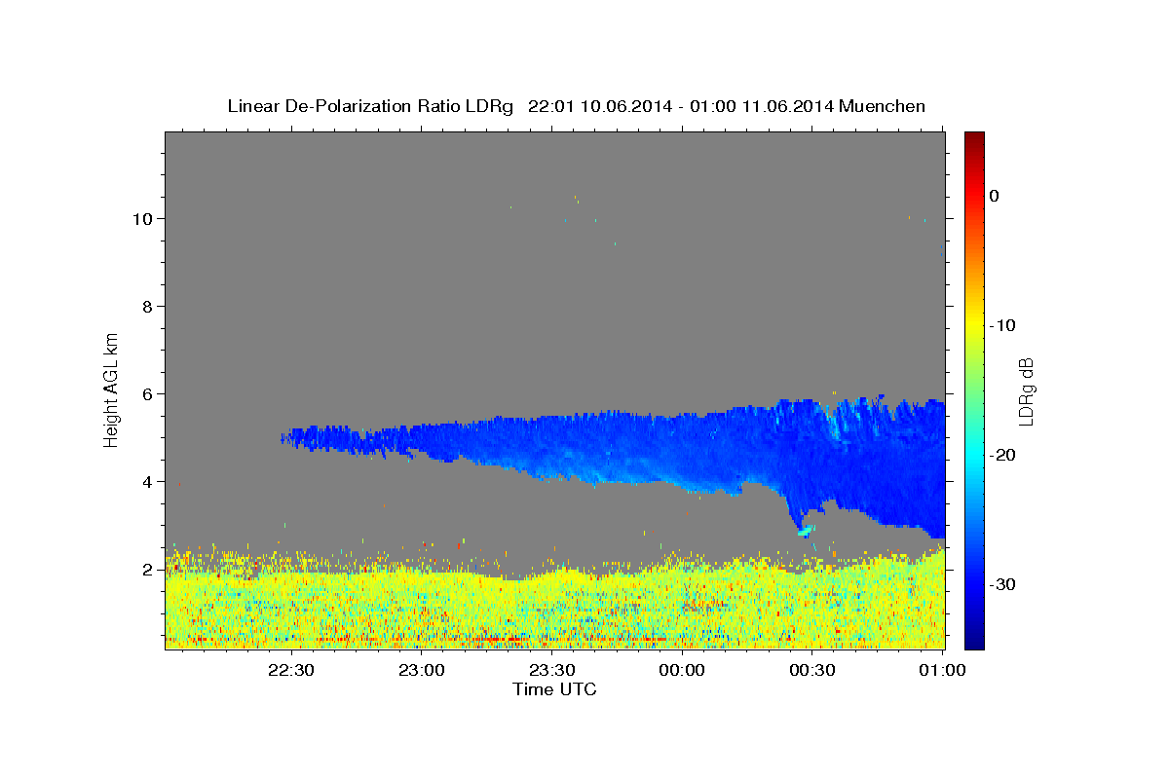Click the yellow section of the colorbar
The width and height of the screenshot is (1169, 779).
(x=974, y=321)
